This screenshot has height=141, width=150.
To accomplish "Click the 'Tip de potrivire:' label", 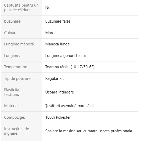I will click(18, 79).
